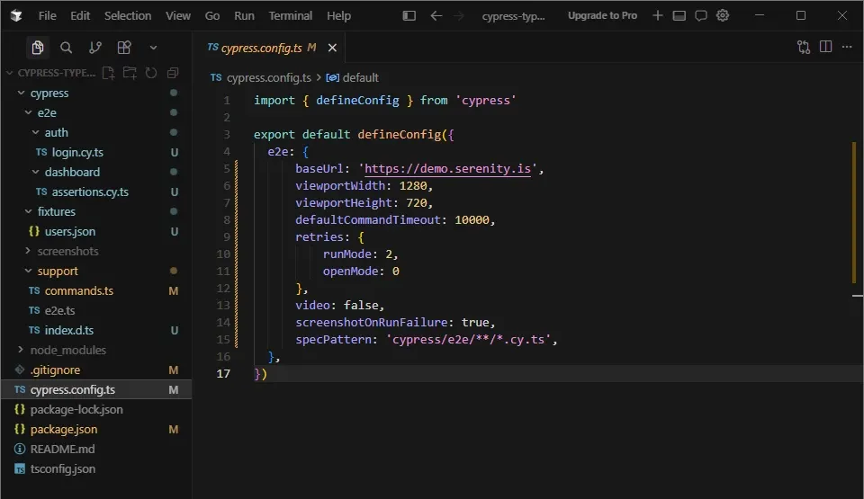Collapse the cypress folder
Image resolution: width=864 pixels, height=499 pixels.
click(x=21, y=94)
